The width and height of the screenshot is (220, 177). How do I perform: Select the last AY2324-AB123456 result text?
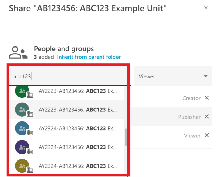(x=78, y=166)
